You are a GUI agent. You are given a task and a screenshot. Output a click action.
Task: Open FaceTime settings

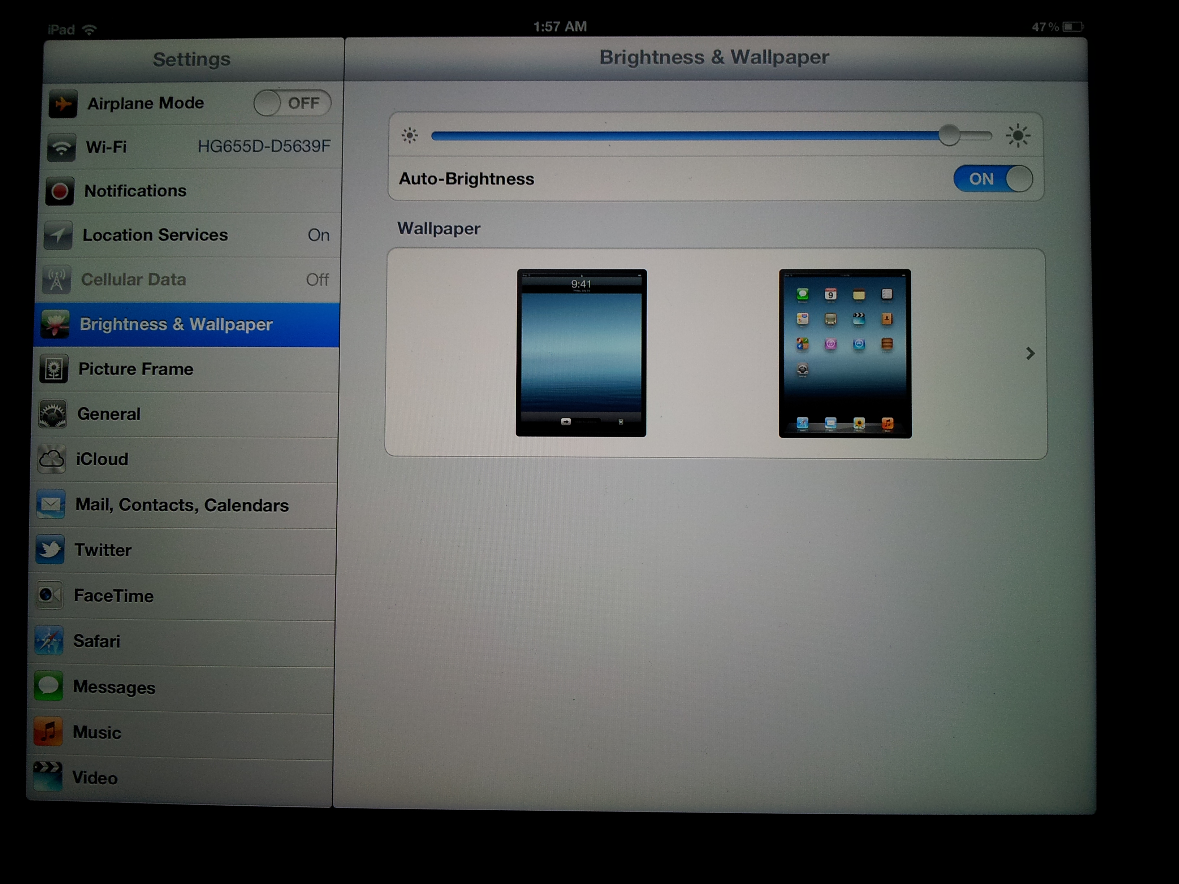pyautogui.click(x=182, y=596)
